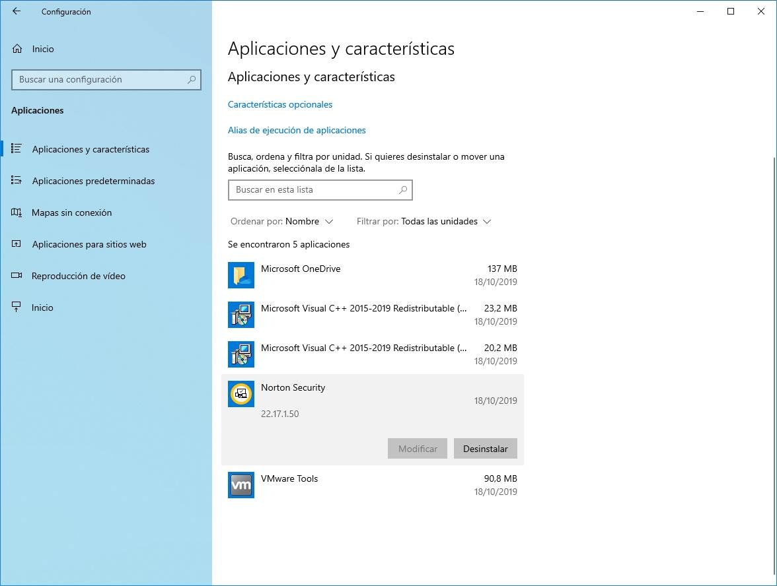Click the back arrow in Configuración
This screenshot has width=777, height=586.
coord(17,11)
